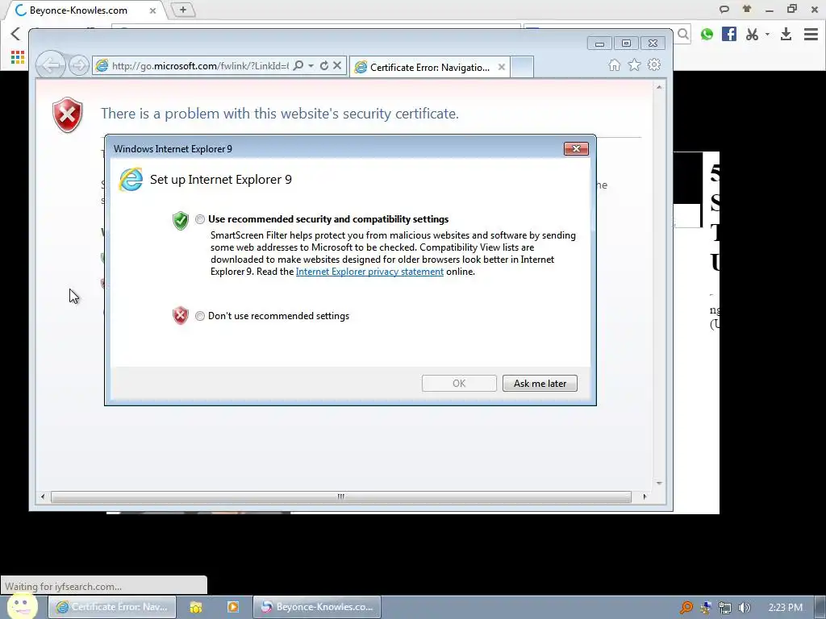Viewport: 826px width, 619px height.
Task: Click the 2:23 PM system clock
Action: pos(786,608)
